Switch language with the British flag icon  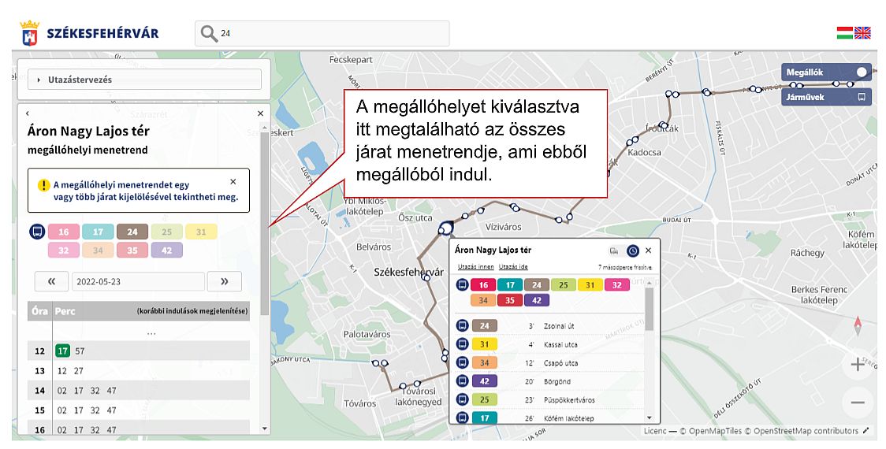click(863, 32)
